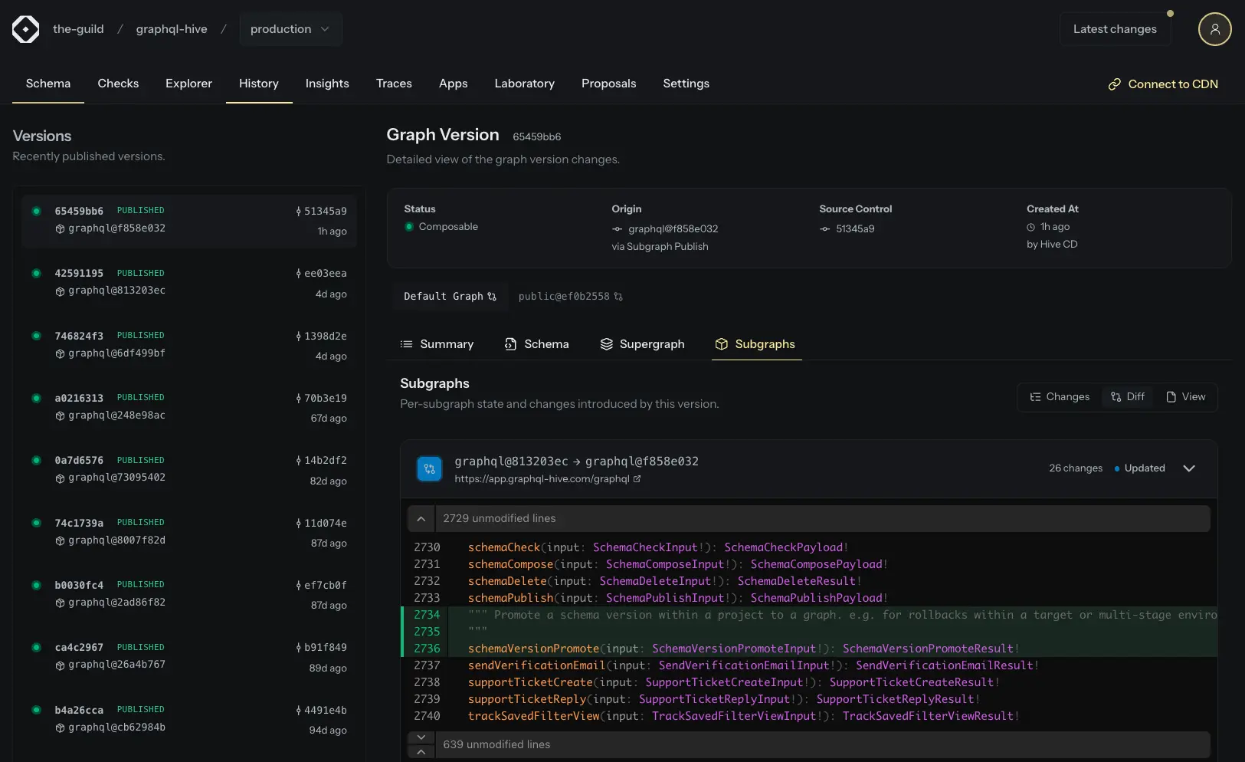Switch subgraph view to View mode
This screenshot has height=762, width=1245.
1185,397
